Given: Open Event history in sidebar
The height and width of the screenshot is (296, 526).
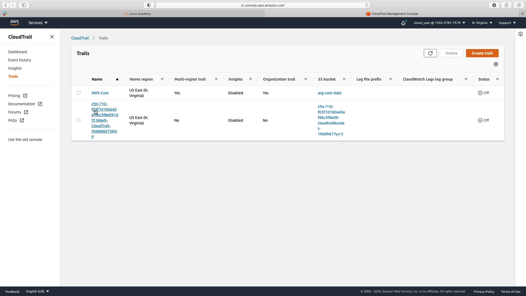Looking at the screenshot, I should 20,60.
